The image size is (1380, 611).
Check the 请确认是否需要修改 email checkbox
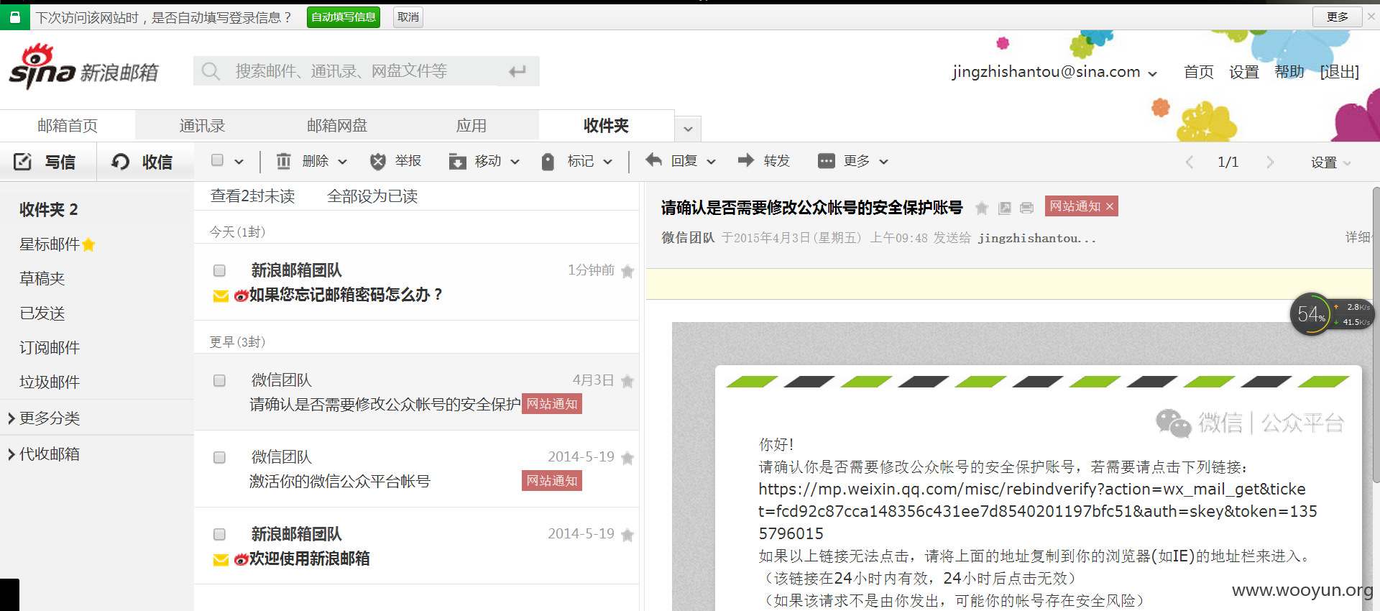click(x=220, y=380)
